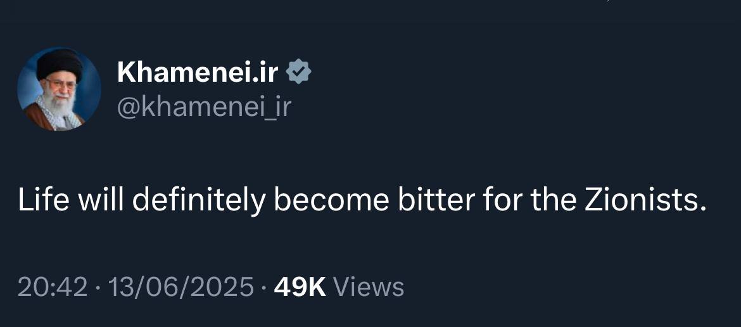The height and width of the screenshot is (327, 741).
Task: Click the 20:42 timestamp
Action: click(x=52, y=287)
